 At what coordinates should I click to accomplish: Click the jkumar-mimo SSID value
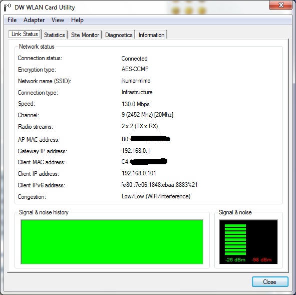pos(136,81)
